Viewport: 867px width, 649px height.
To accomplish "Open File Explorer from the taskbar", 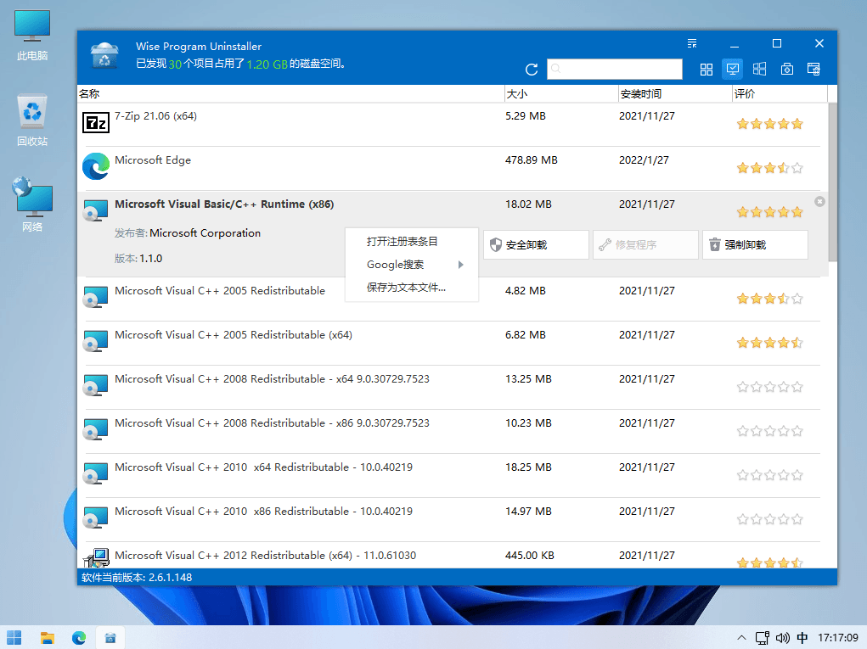I will [48, 637].
